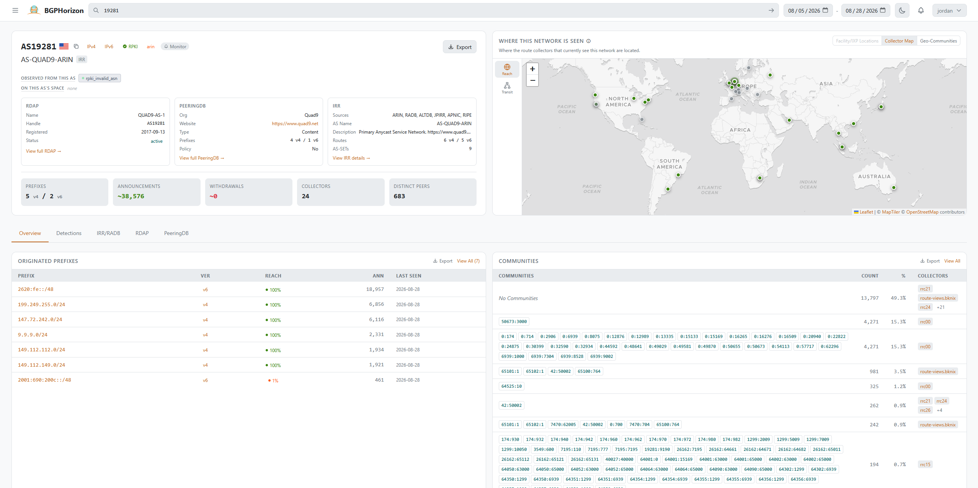Open prefix 2620:fe::/48
Viewport: 978px width, 488px height.
click(x=36, y=289)
